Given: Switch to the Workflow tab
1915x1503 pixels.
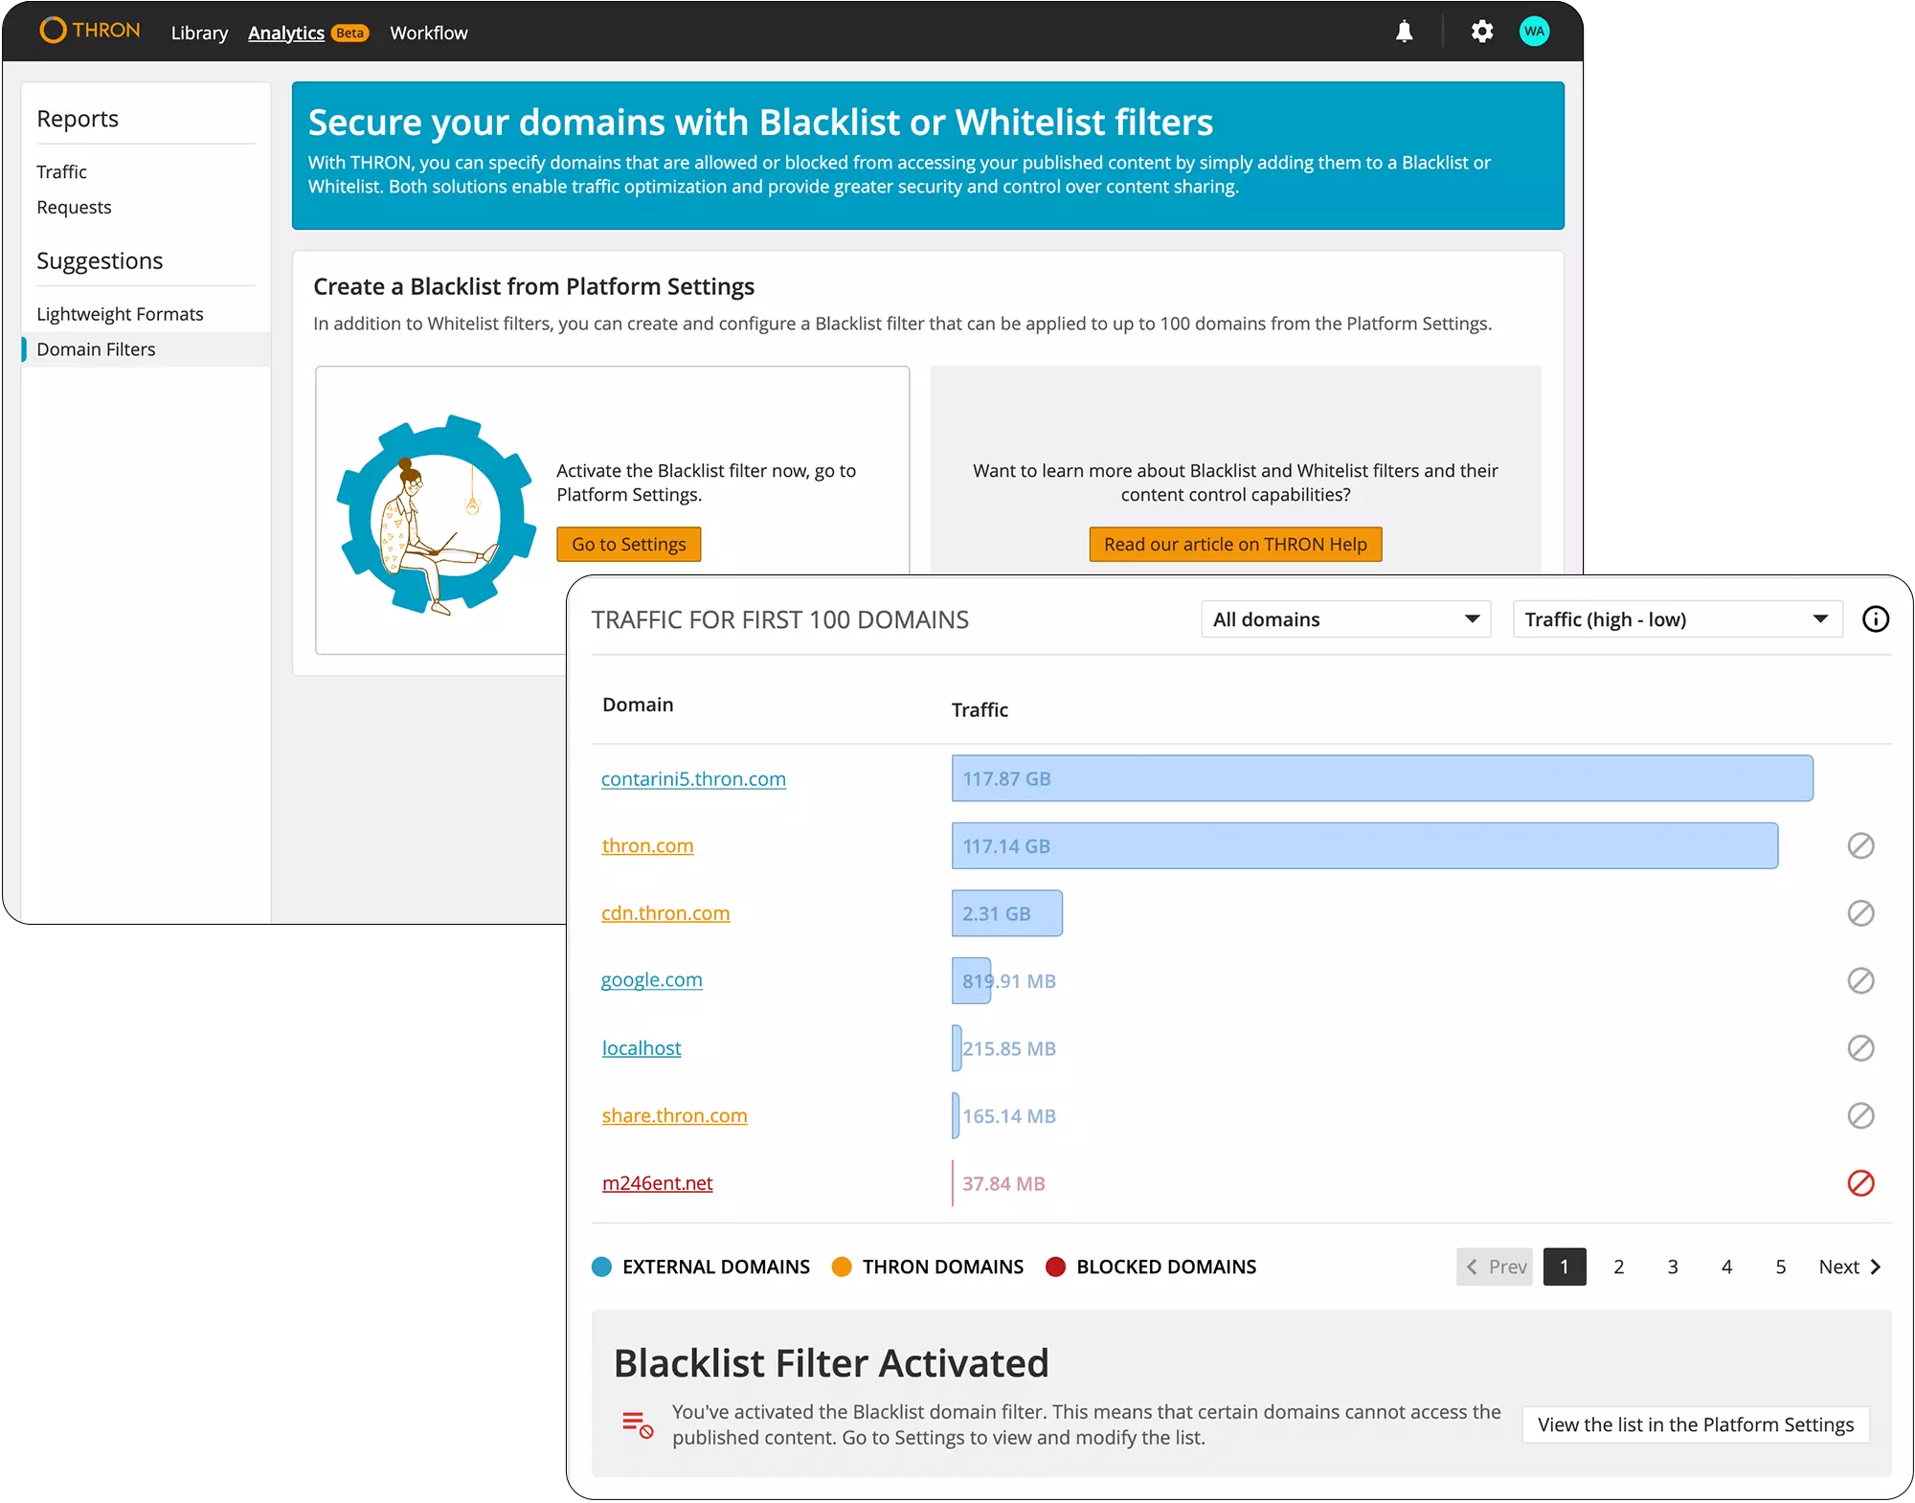Looking at the screenshot, I should (x=429, y=33).
